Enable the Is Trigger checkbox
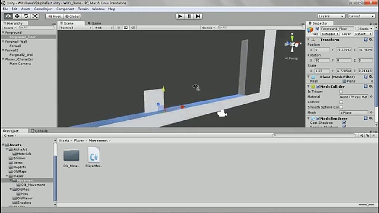Image resolution: width=379 pixels, height=213 pixels. [x=341, y=92]
